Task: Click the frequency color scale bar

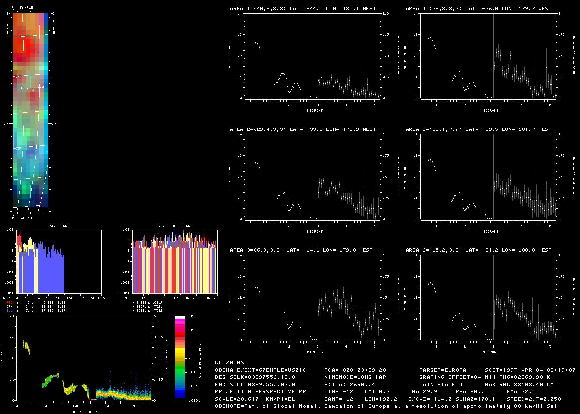Action: [180, 358]
